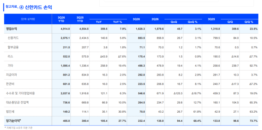This screenshot has width=262, height=130.
Task: Click the QoQ % value 'Δ18.7%'
Action: pos(196,94)
